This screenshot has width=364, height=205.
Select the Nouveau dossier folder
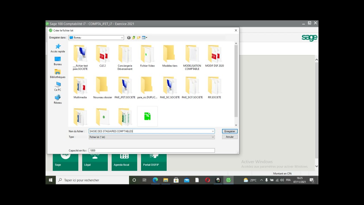tap(103, 88)
